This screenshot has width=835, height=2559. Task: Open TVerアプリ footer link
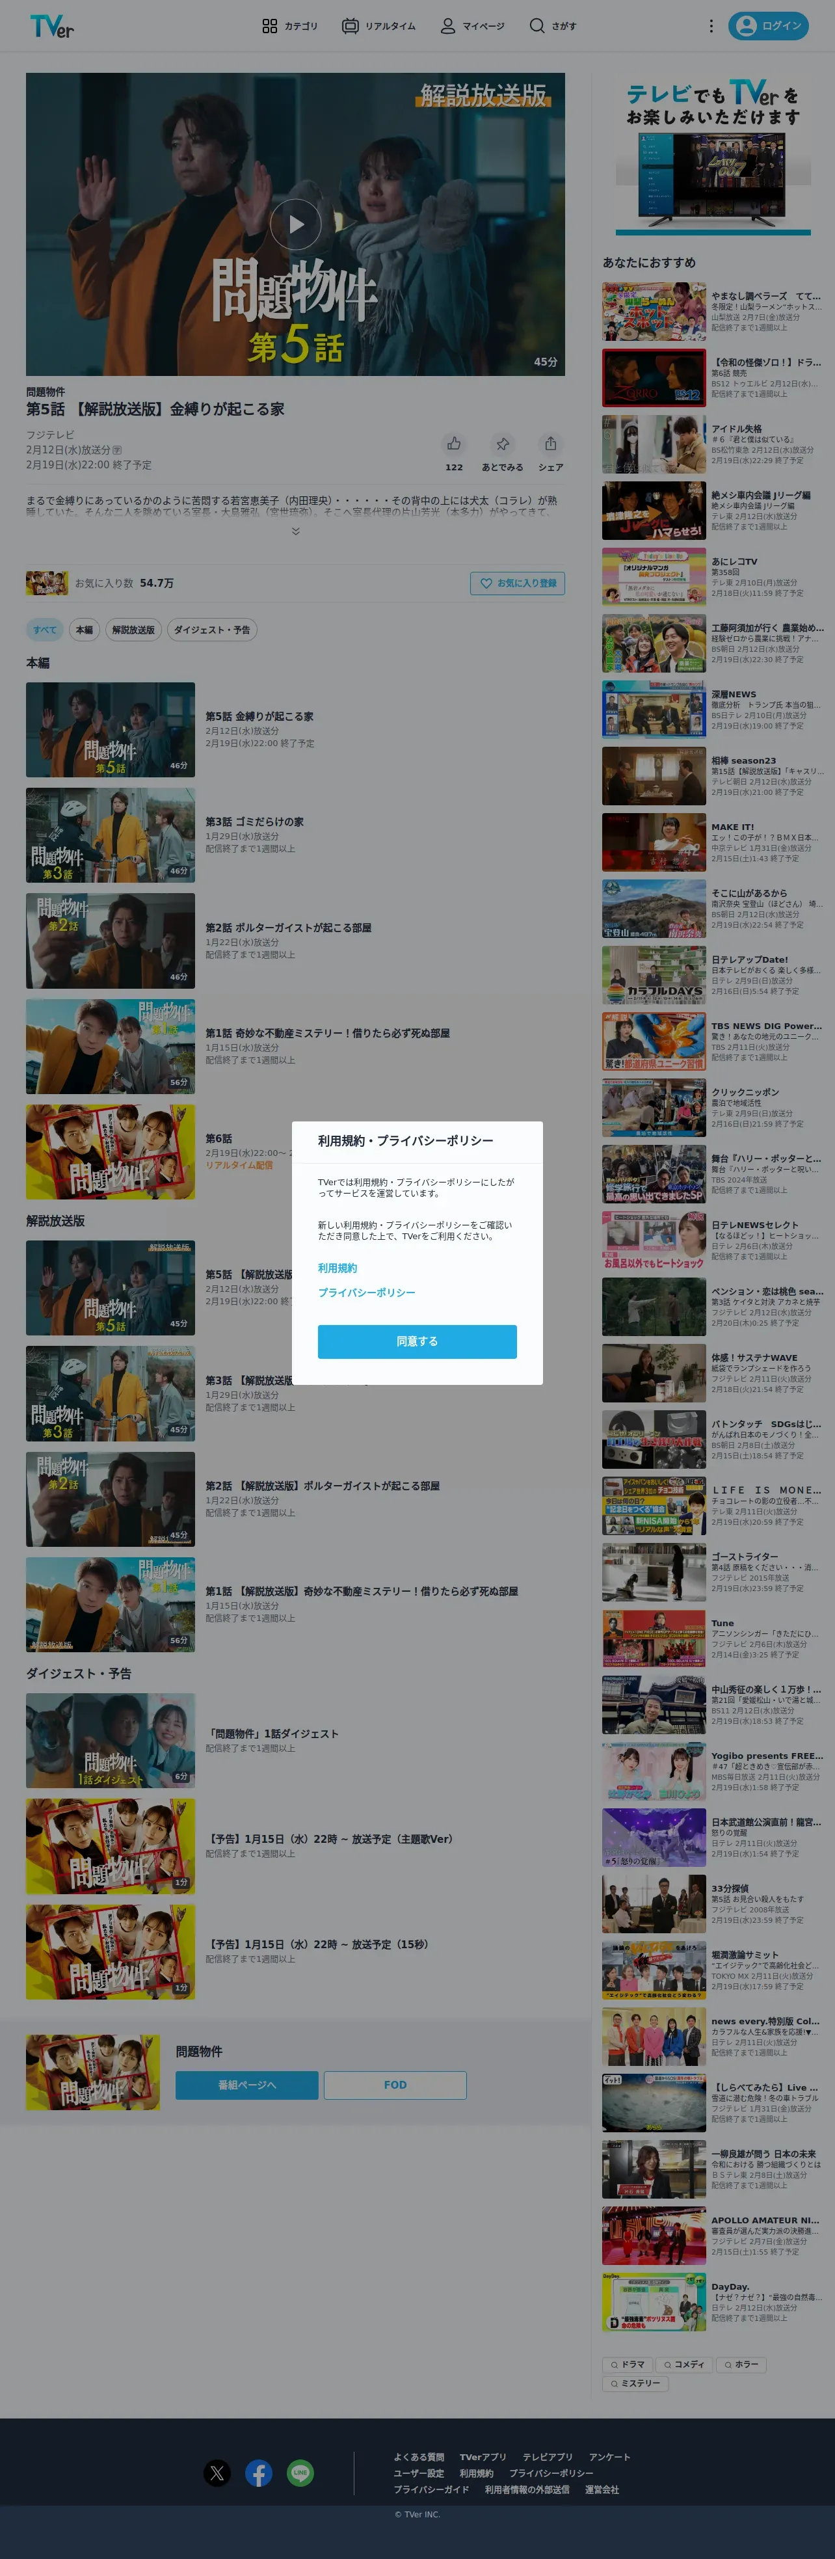click(483, 2457)
